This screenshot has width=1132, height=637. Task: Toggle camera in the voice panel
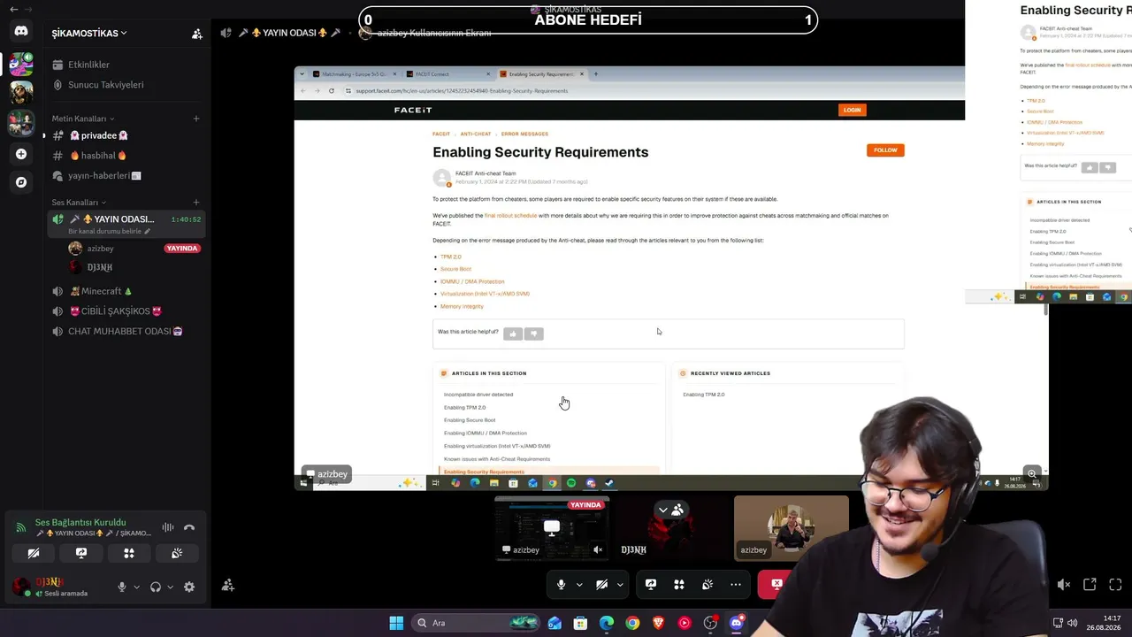pos(34,553)
